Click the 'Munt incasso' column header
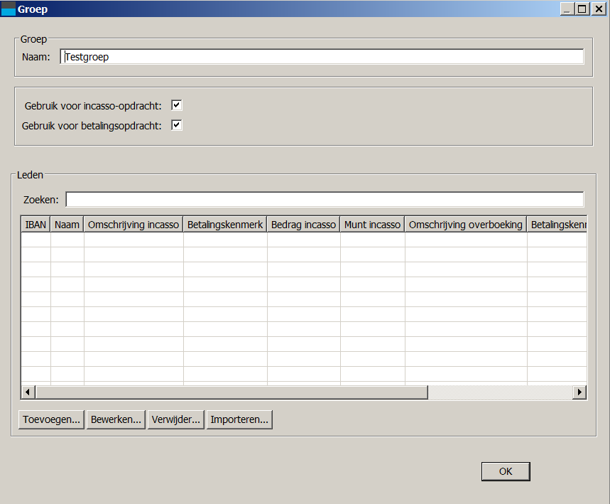Screen dimensions: 610x504 [372, 225]
